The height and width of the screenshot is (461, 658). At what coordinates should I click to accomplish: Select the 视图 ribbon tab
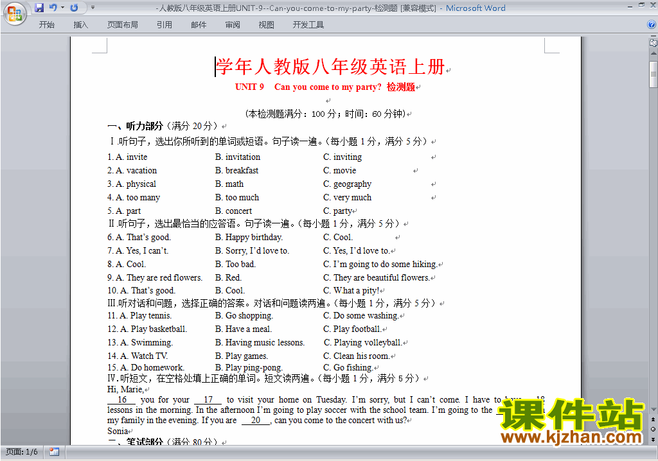coord(267,25)
